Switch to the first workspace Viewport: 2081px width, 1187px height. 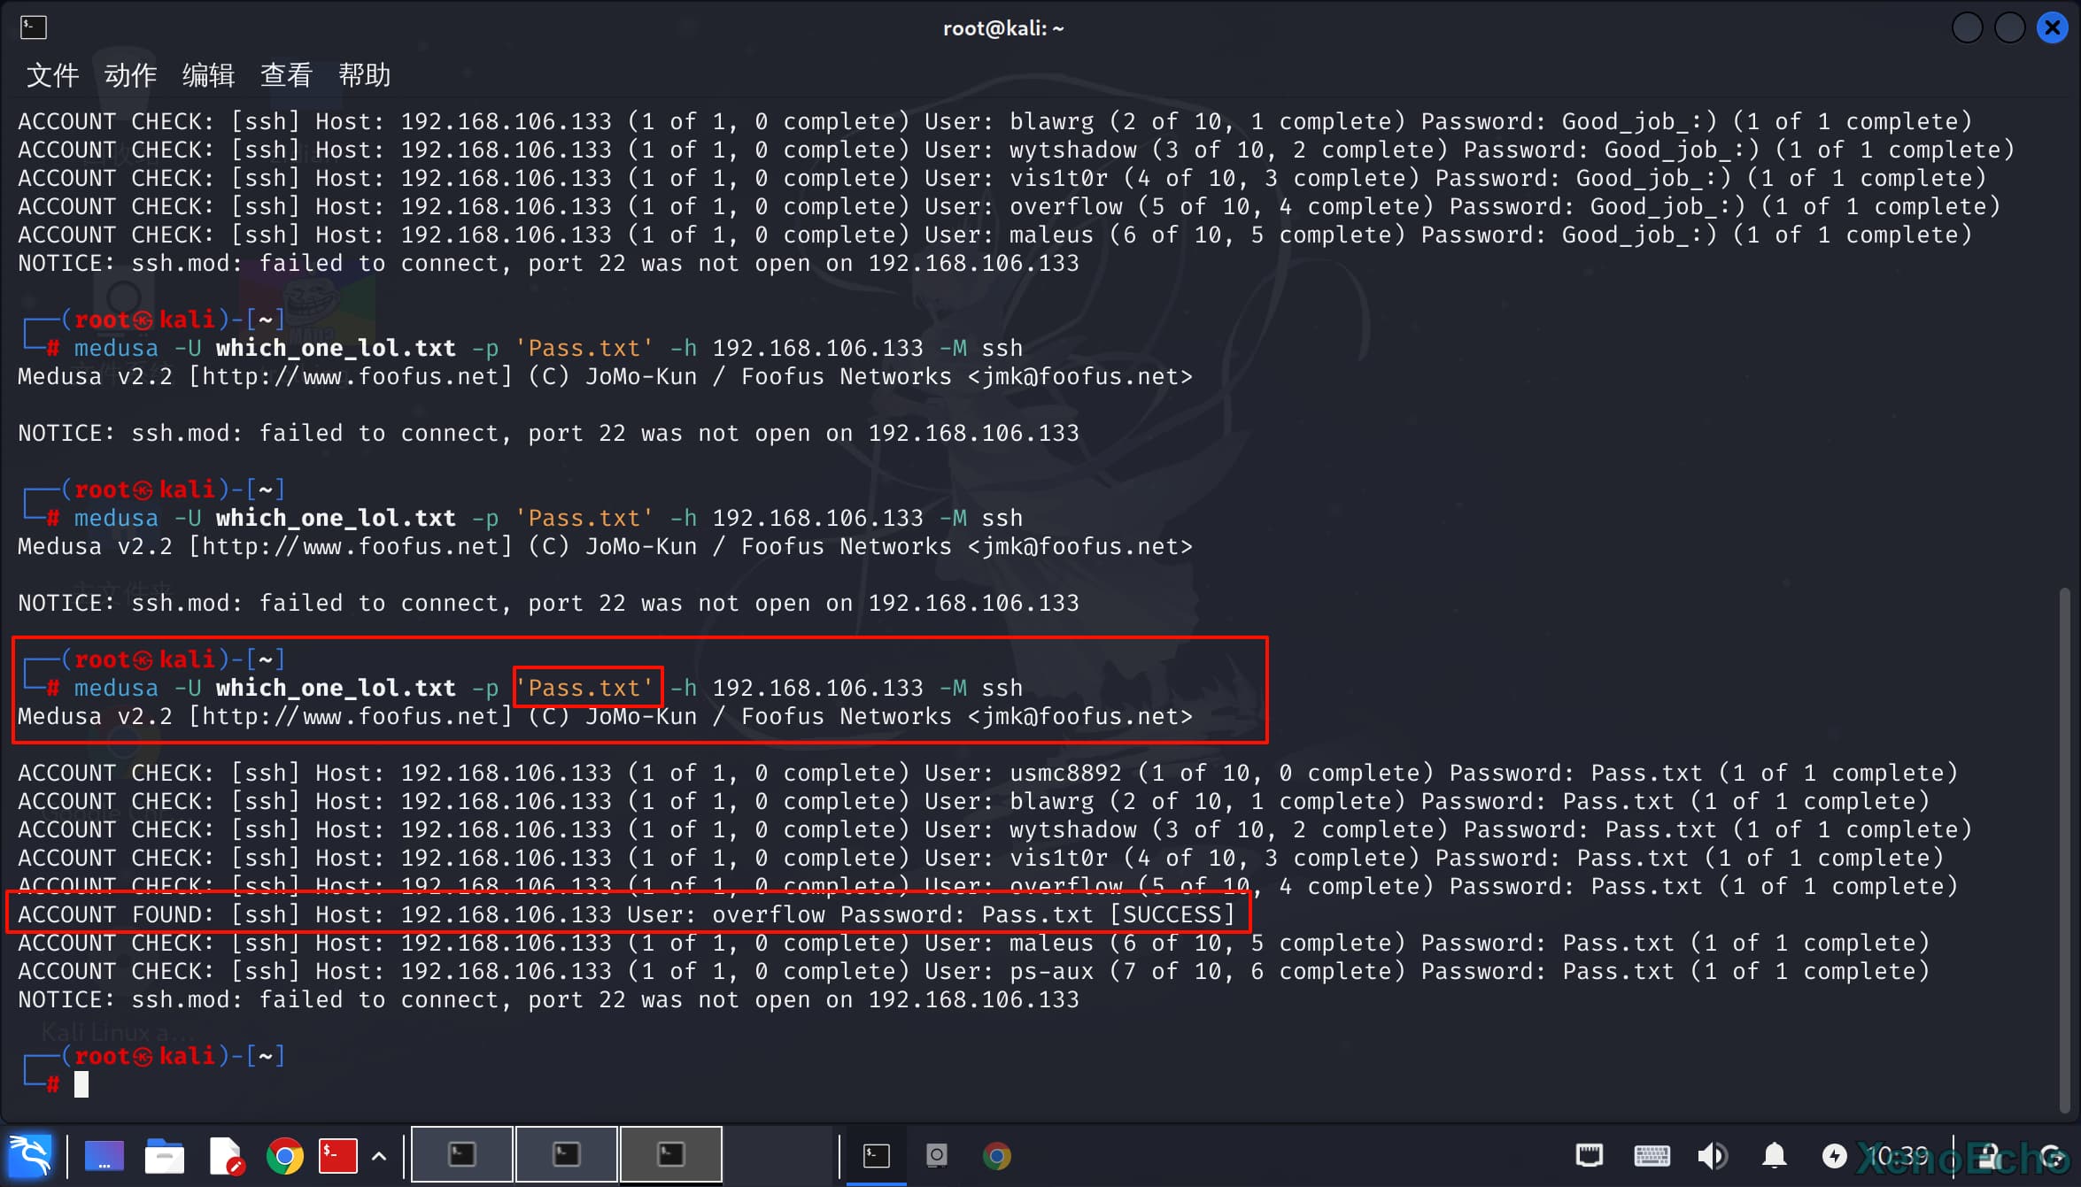click(462, 1154)
